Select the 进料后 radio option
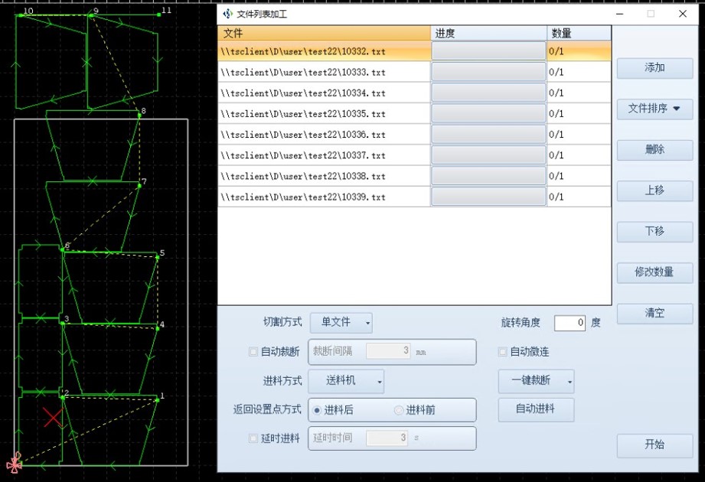Screen dimensions: 705x482 (x=317, y=410)
